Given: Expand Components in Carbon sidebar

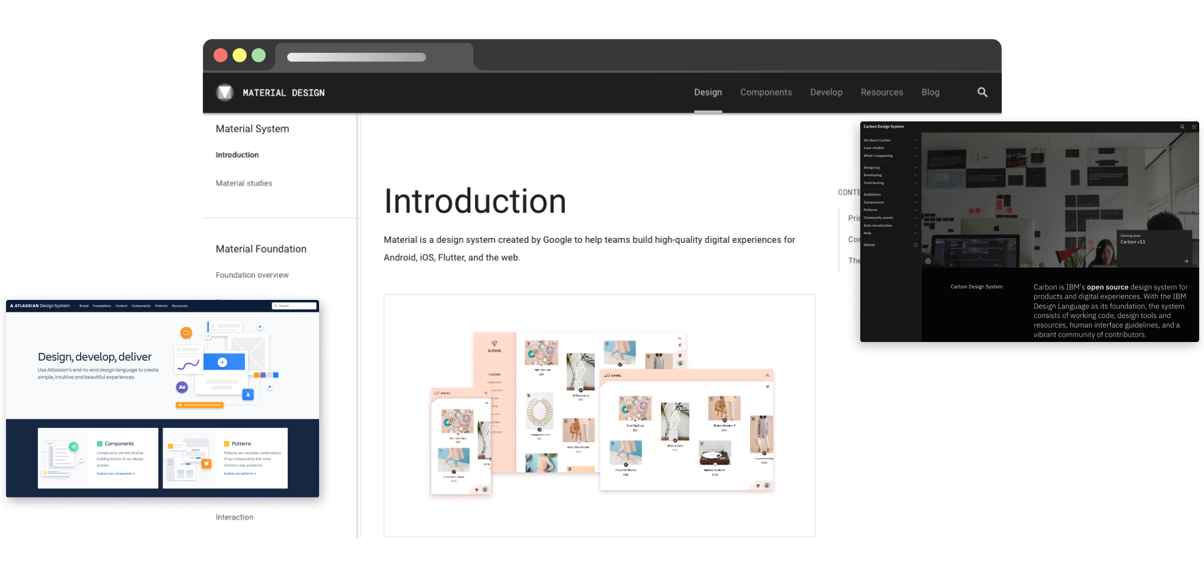Looking at the screenshot, I should [x=890, y=202].
